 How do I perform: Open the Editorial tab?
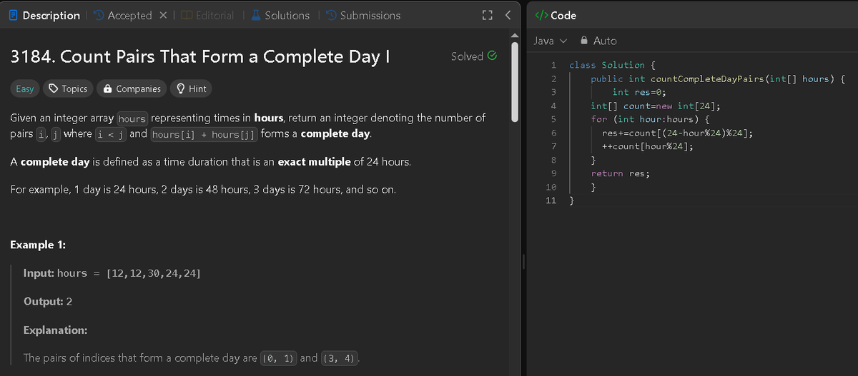(x=207, y=15)
